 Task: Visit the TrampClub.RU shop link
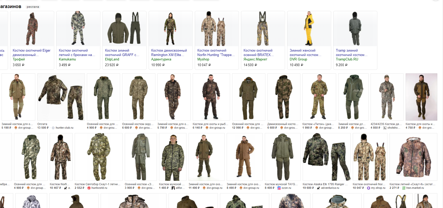pyautogui.click(x=347, y=59)
